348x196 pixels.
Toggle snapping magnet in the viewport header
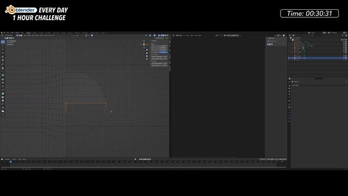click(86, 35)
